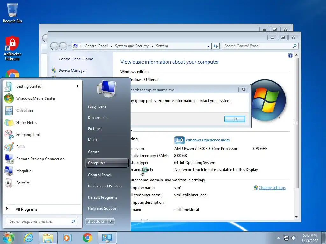Click Show desktop button at taskbar end

[324, 238]
